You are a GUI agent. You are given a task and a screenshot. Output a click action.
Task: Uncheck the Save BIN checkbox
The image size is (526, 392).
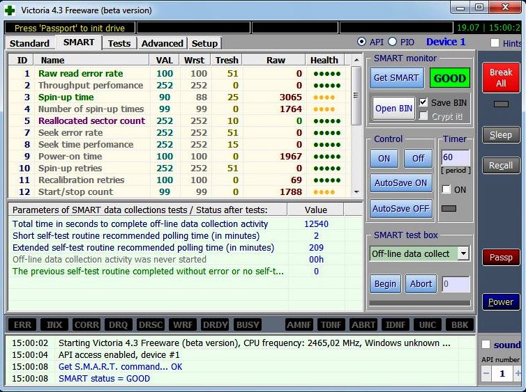(x=423, y=102)
